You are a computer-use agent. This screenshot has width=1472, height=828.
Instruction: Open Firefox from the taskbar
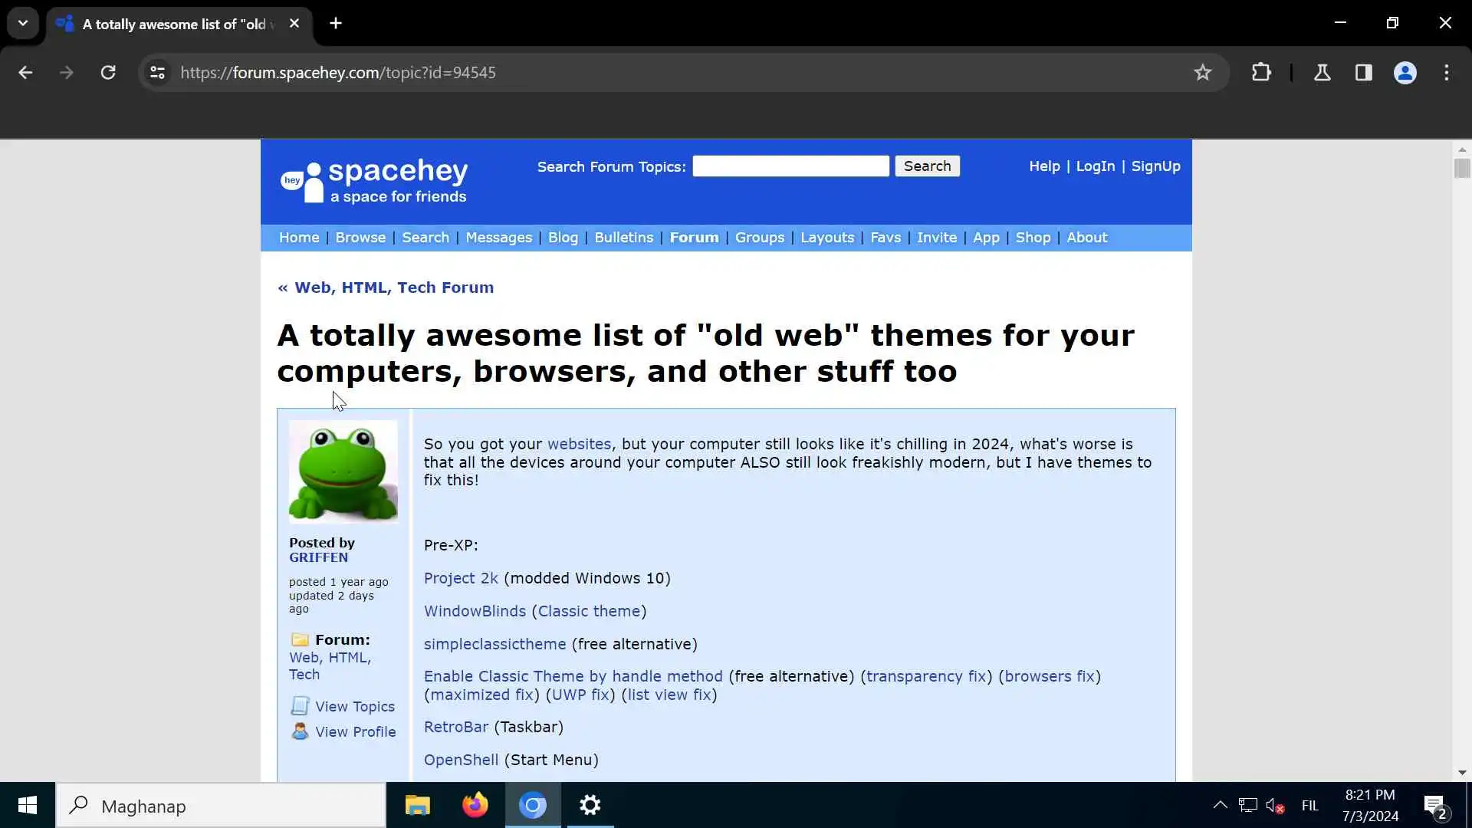475,805
